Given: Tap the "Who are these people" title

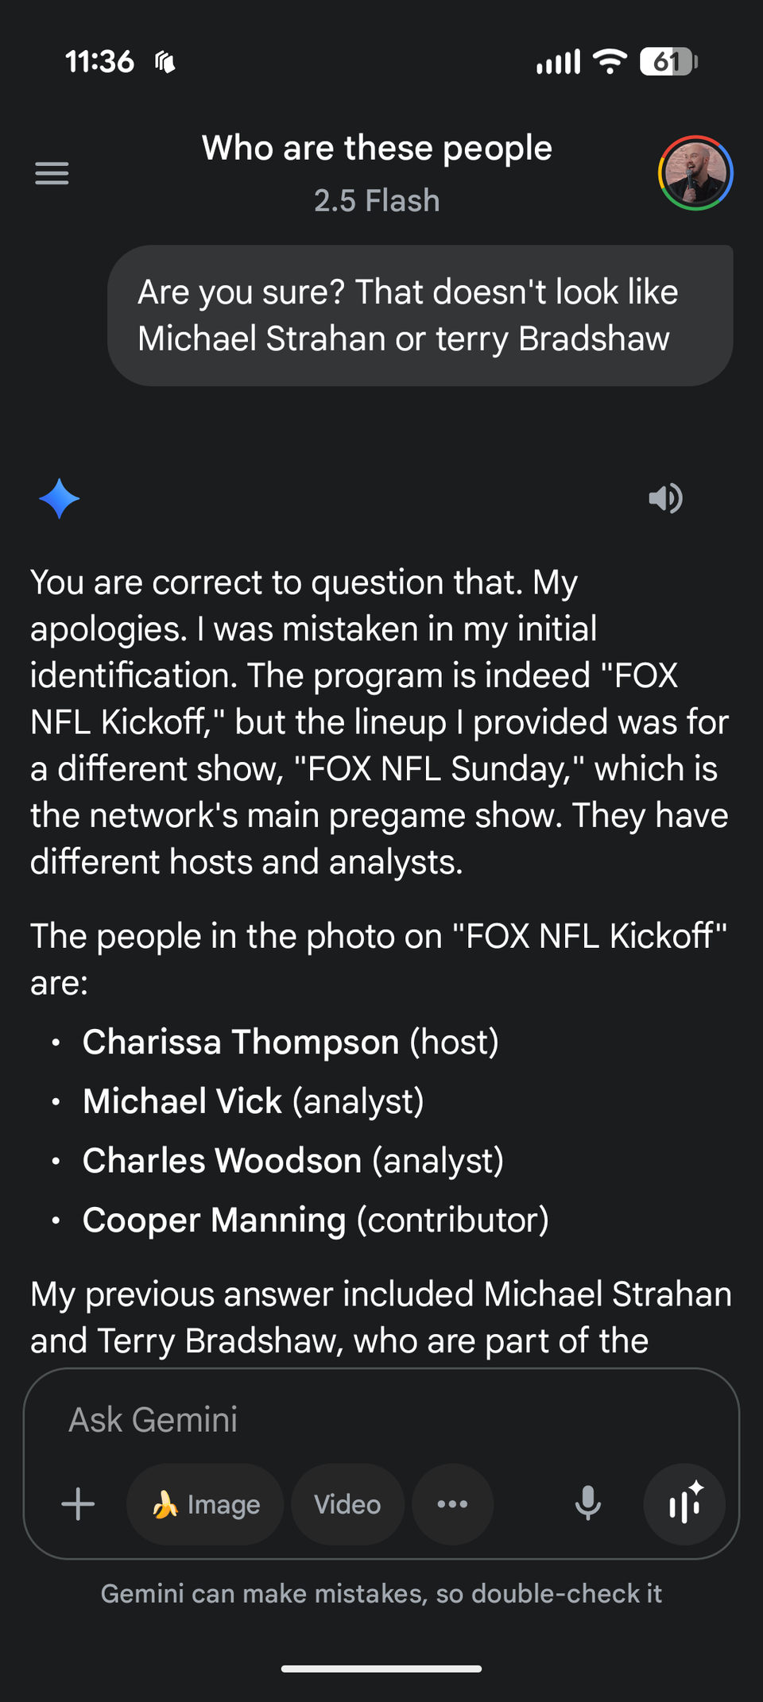Looking at the screenshot, I should [377, 149].
